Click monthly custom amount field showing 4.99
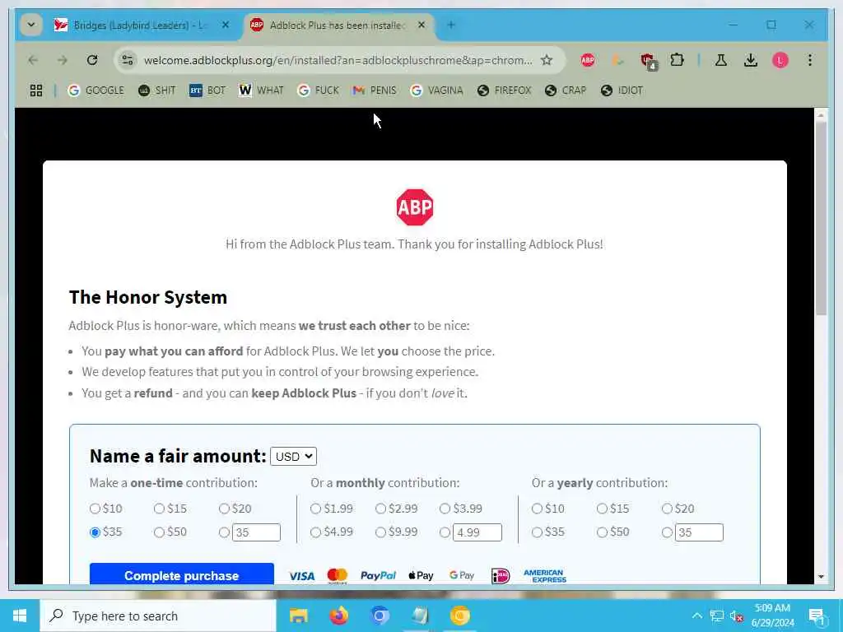This screenshot has width=843, height=632. (477, 532)
